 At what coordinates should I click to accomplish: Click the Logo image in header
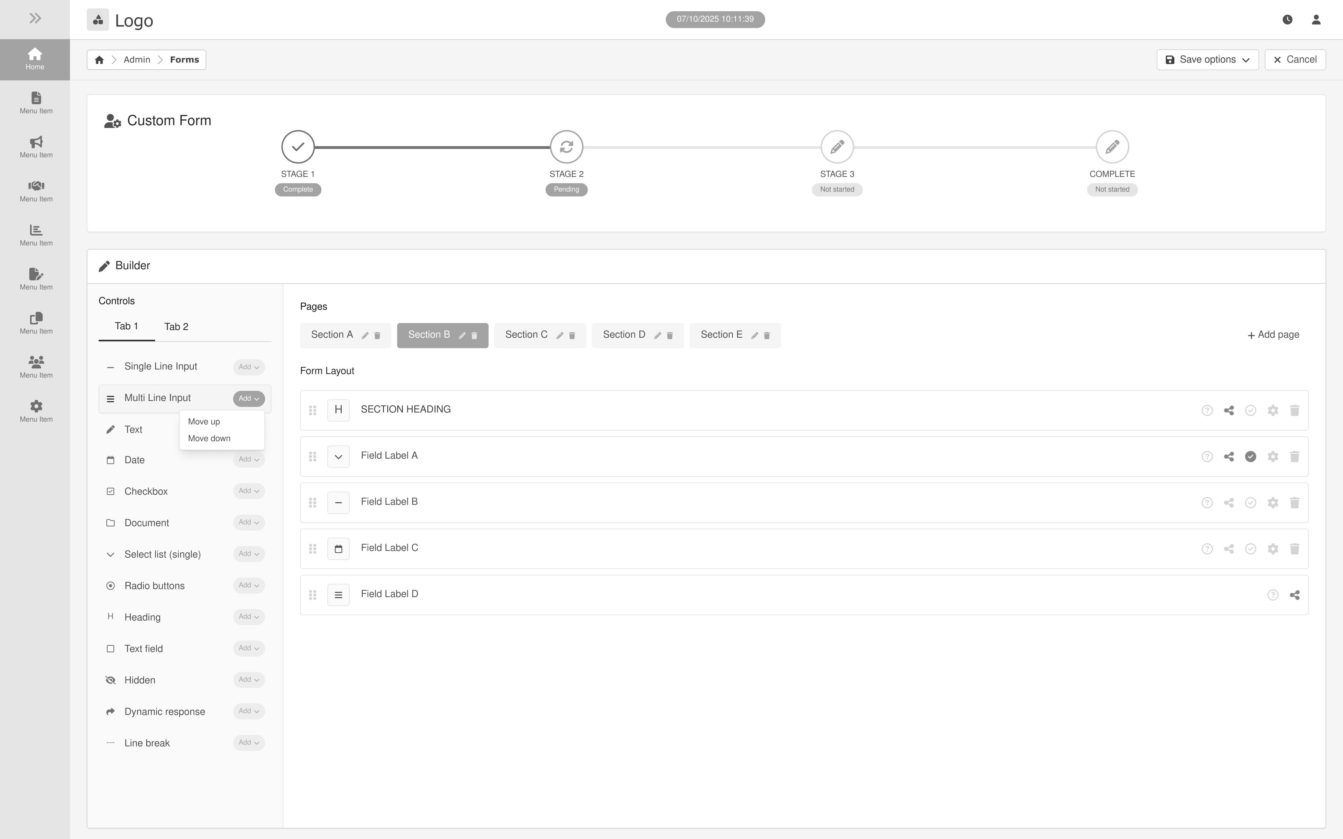98,20
